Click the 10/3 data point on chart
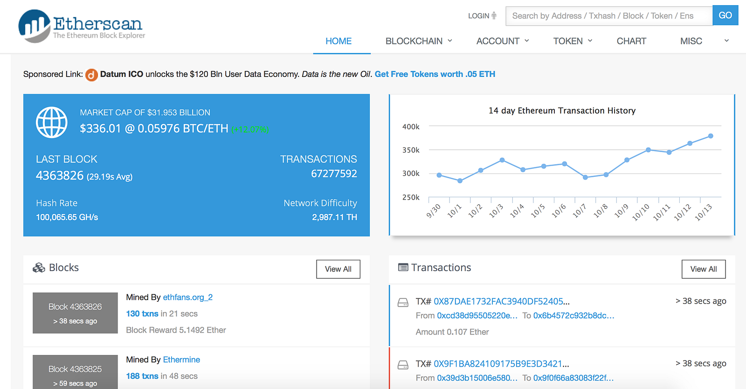 (x=502, y=160)
